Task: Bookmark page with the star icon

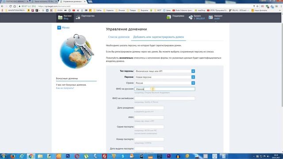Action: pyautogui.click(x=257, y=6)
